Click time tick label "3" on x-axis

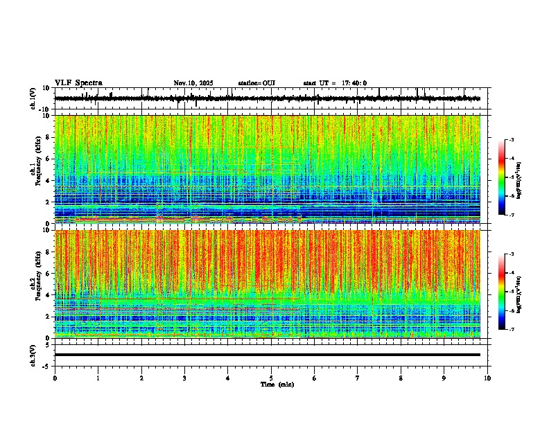click(184, 378)
